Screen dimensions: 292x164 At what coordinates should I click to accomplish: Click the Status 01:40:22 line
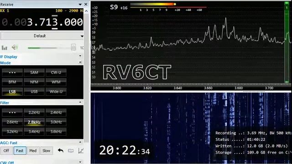[240, 139]
